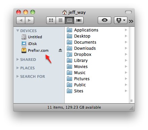Switch to list view
The height and width of the screenshot is (130, 148).
pyautogui.click(x=60, y=20)
